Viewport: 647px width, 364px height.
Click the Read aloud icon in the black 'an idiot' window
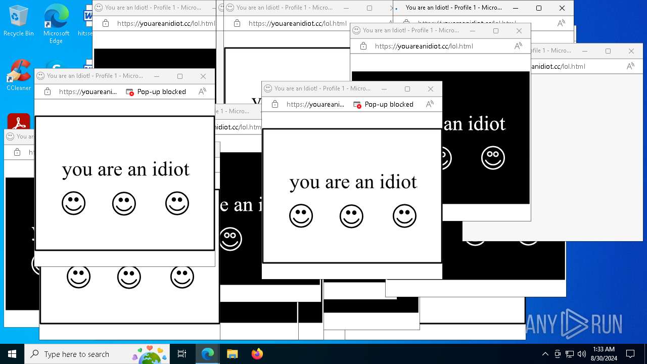tap(518, 46)
